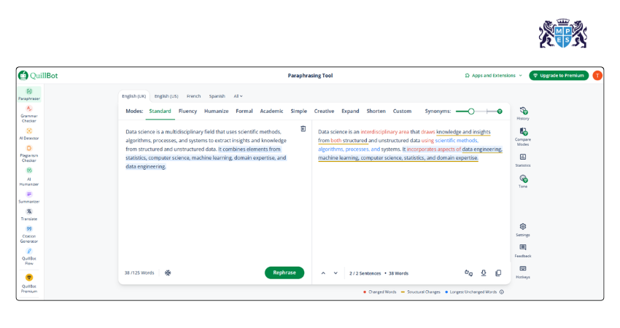
Task: Click inside the input text area
Action: point(212,211)
